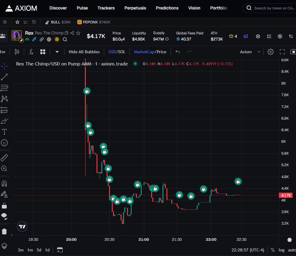Screen dimensions: 296x256
Task: Click the swap arrows icon in header
Action: [x=291, y=36]
